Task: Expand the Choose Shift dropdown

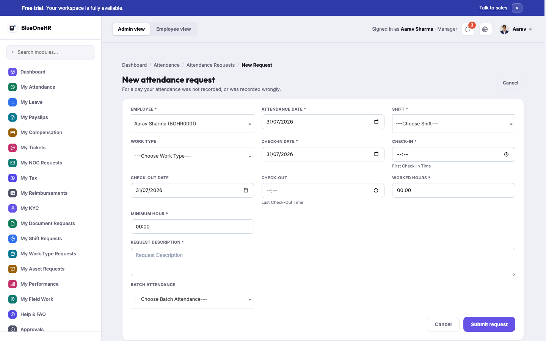Action: (453, 124)
